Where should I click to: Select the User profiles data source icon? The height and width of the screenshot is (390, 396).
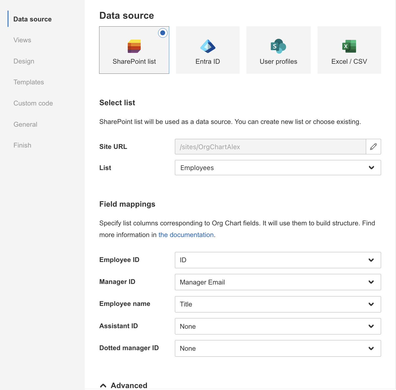(x=278, y=50)
